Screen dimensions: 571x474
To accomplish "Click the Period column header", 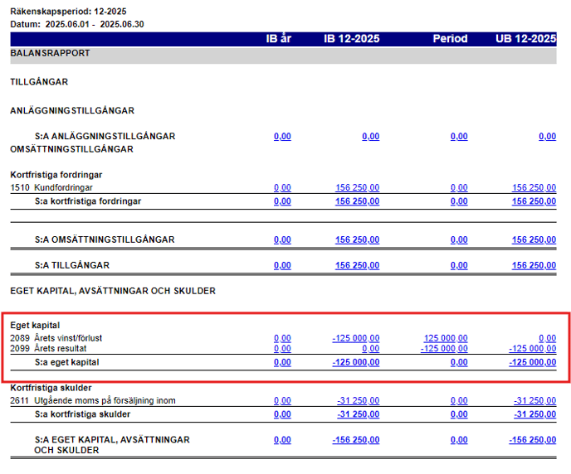I will 450,39.
